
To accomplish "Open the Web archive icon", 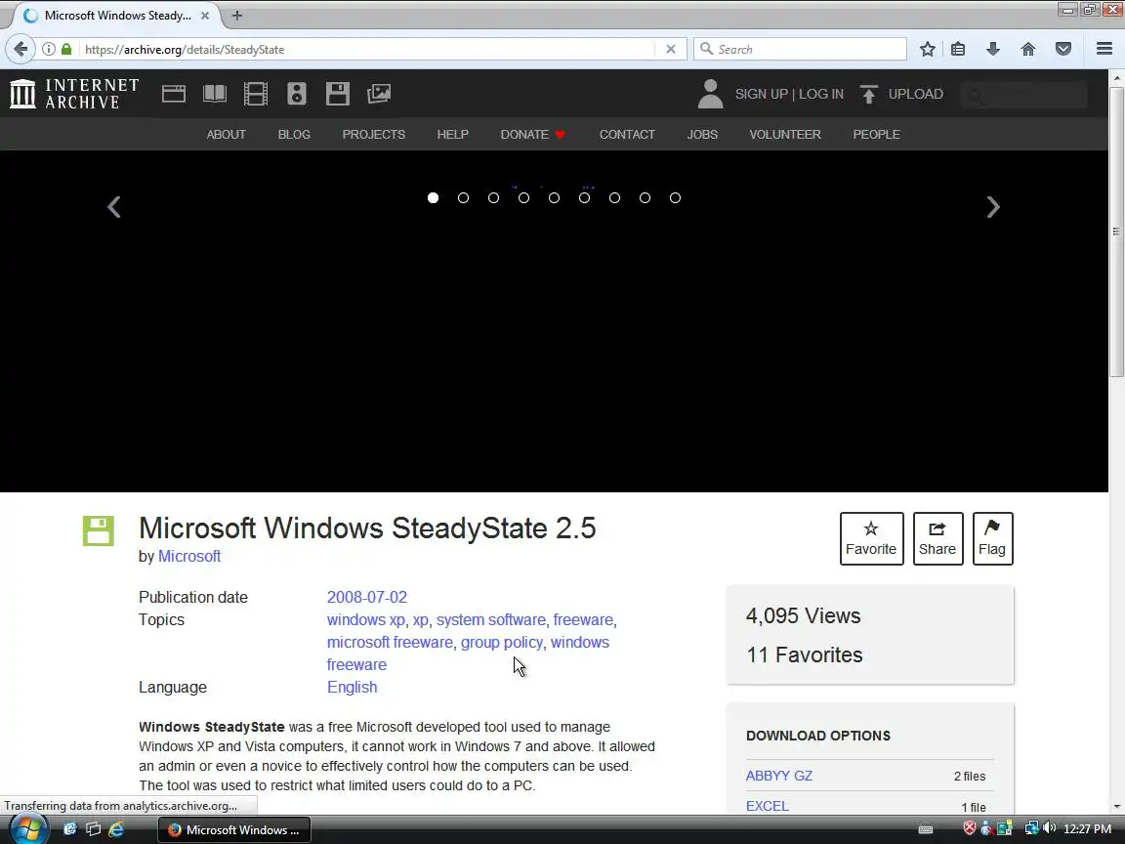I will [174, 94].
